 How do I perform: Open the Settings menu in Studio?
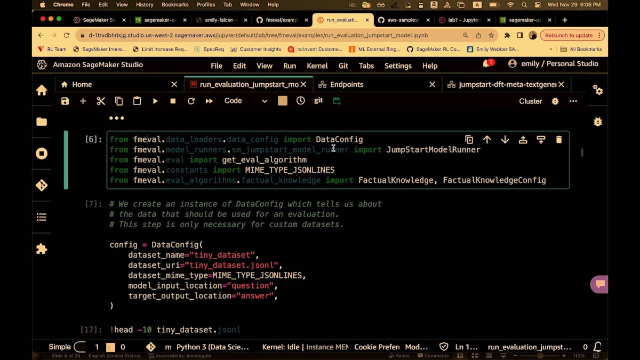pyautogui.click(x=398, y=66)
